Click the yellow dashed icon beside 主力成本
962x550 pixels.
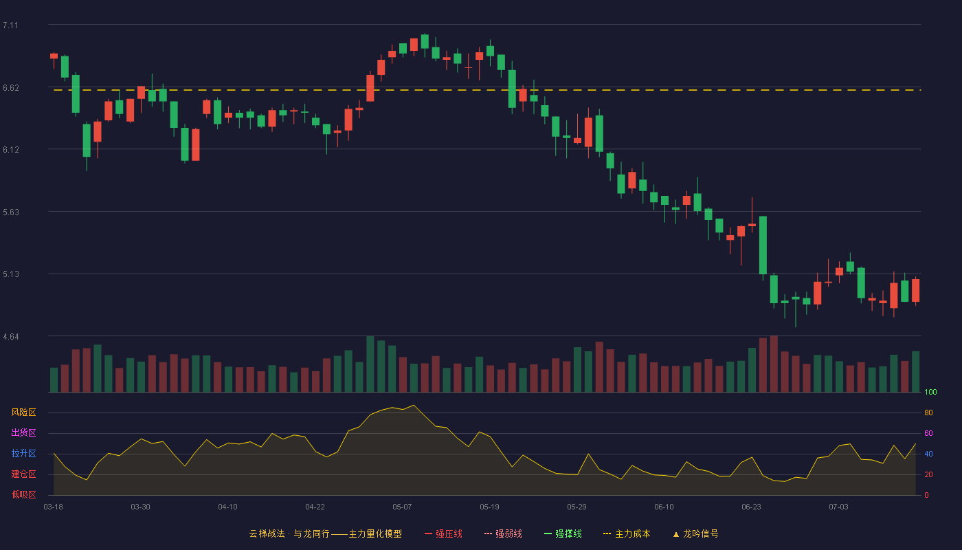click(607, 533)
